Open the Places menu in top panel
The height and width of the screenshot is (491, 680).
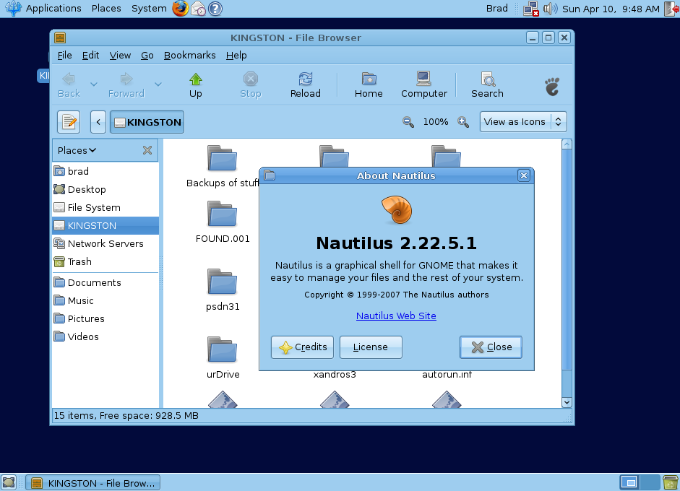tap(106, 8)
